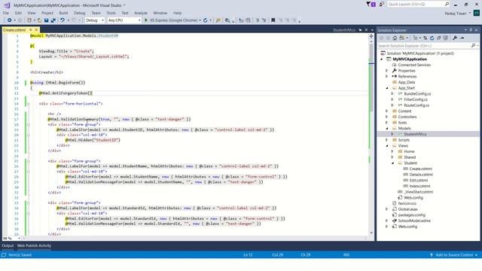Close the Create.cshtml tab
Screen dimensions: 482x271
pos(36,30)
